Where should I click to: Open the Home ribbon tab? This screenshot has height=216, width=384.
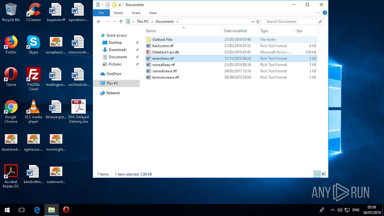(x=118, y=13)
